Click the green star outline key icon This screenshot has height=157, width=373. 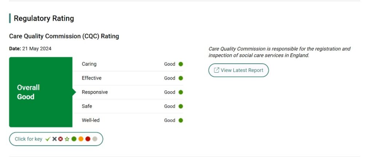click(x=67, y=139)
